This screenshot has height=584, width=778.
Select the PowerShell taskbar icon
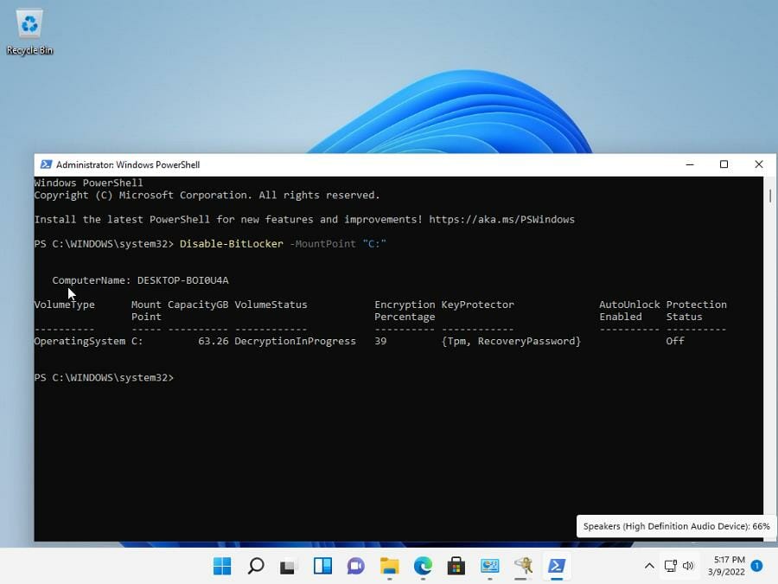click(x=556, y=566)
